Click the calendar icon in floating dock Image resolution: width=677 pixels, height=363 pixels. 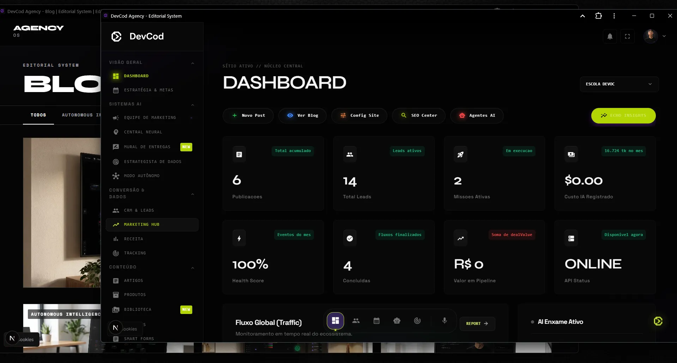(376, 320)
